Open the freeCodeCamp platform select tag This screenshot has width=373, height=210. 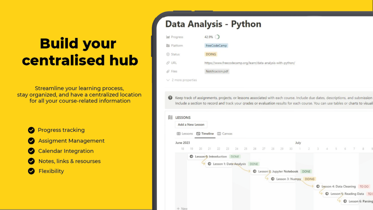tap(216, 46)
